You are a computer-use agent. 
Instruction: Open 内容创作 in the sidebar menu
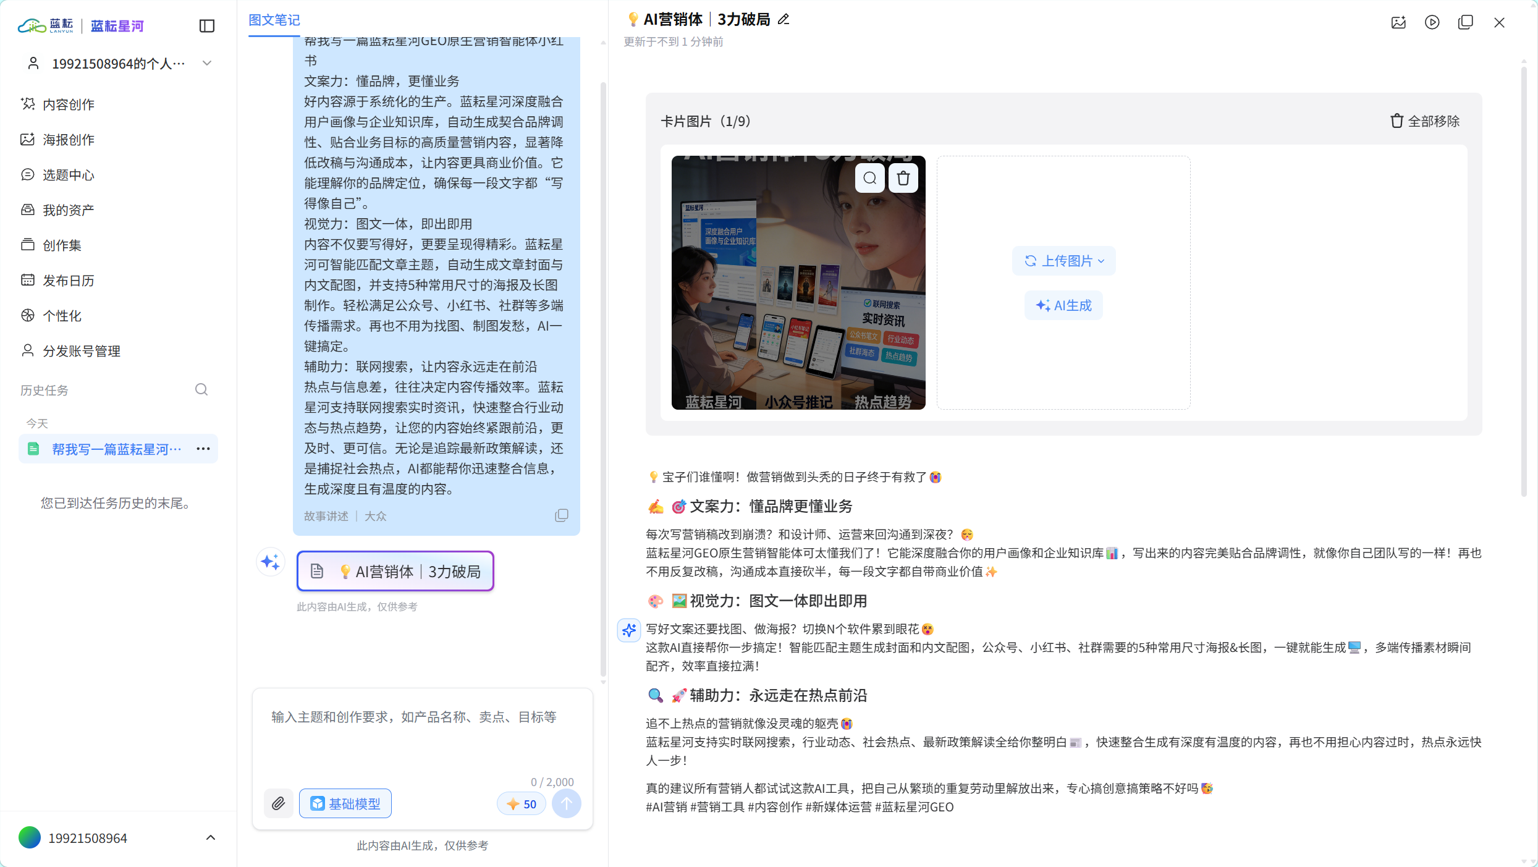[68, 104]
